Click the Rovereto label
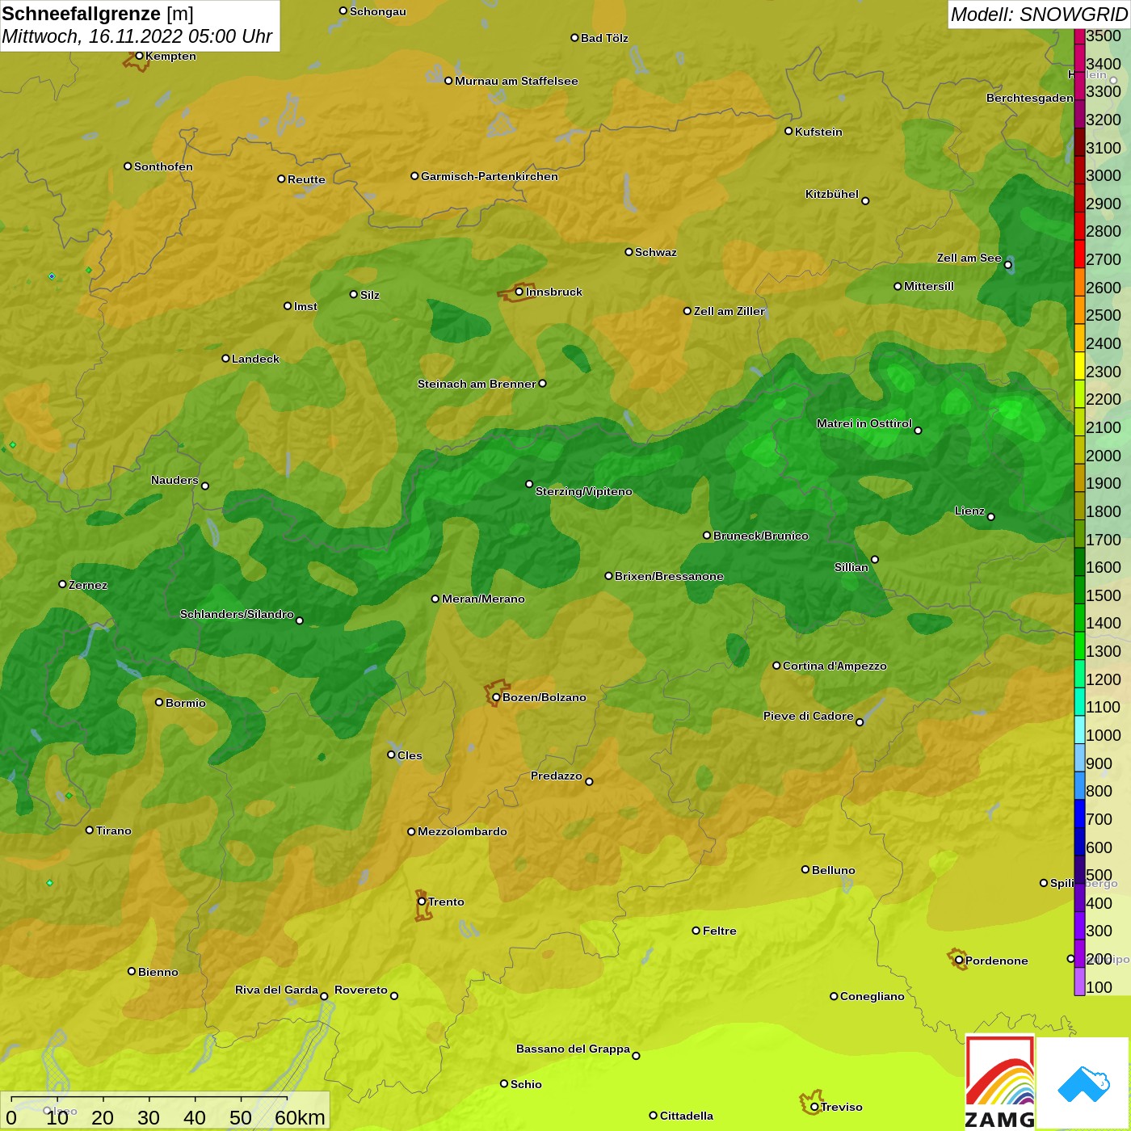Viewport: 1131px width, 1131px height. coord(361,990)
